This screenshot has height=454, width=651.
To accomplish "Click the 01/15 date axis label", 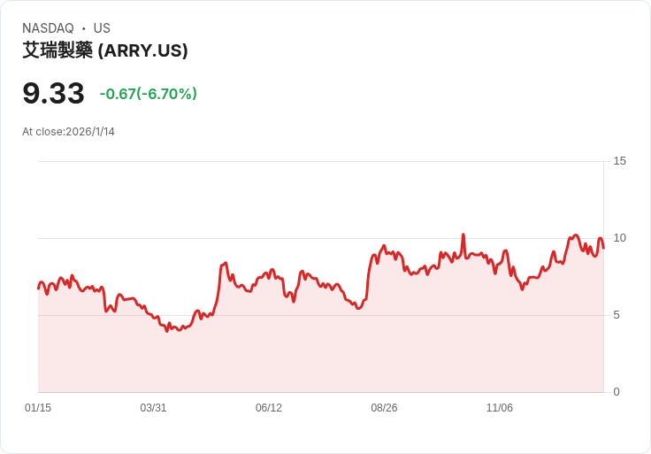I will click(x=38, y=407).
